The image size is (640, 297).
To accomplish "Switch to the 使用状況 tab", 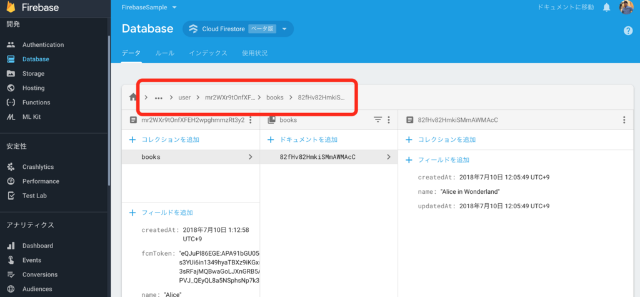I will 255,53.
